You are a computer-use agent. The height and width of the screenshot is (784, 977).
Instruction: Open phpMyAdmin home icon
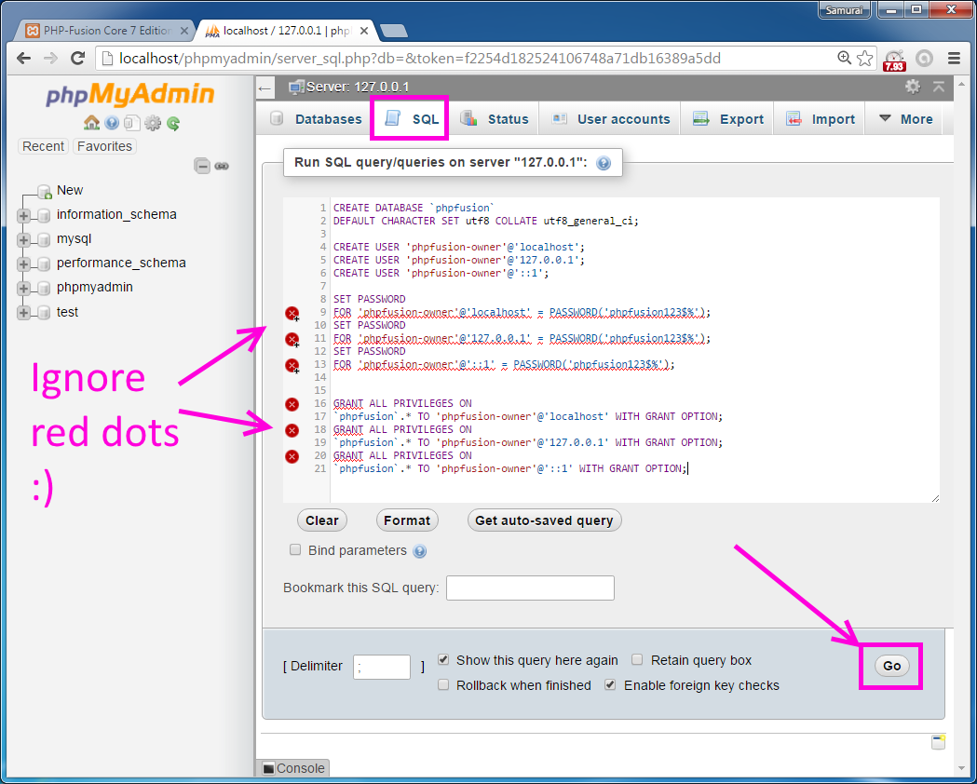click(91, 123)
